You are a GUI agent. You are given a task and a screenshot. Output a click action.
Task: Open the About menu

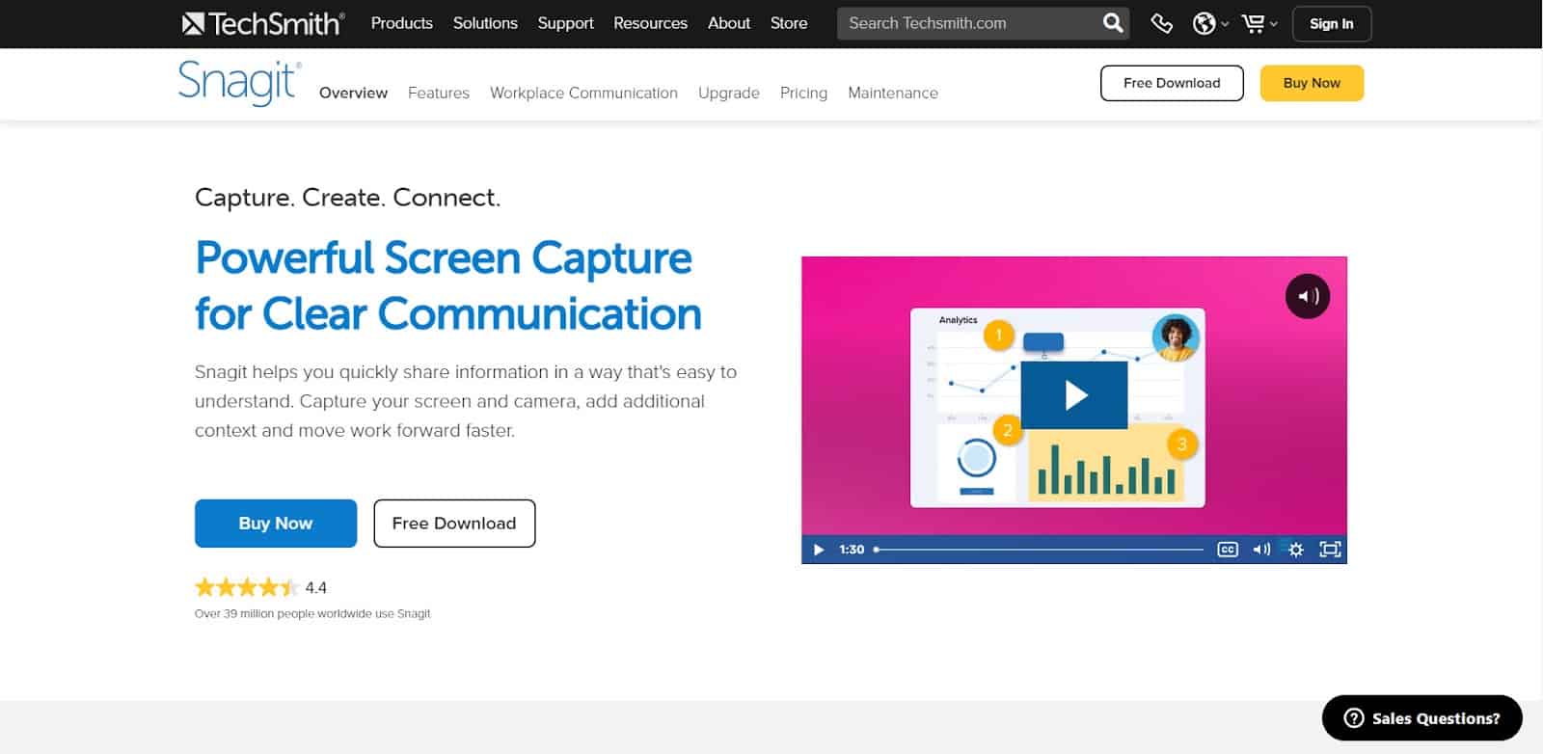point(729,23)
